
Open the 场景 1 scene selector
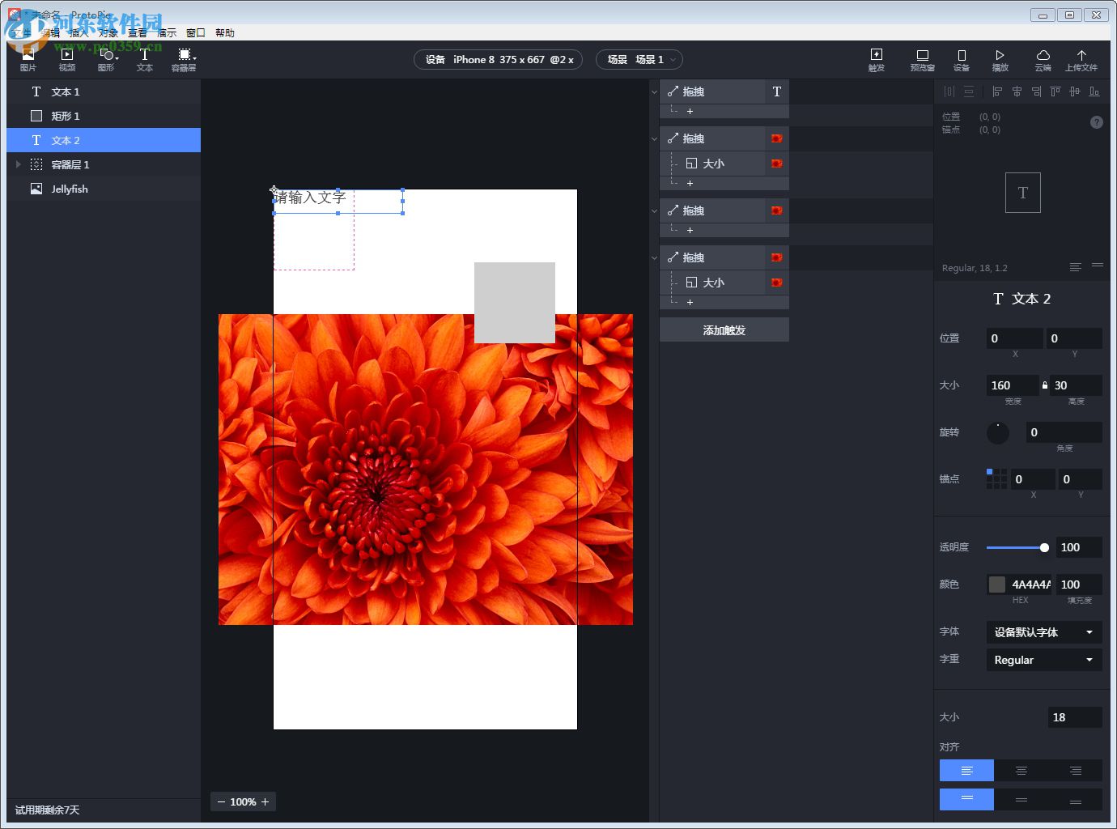[x=639, y=59]
